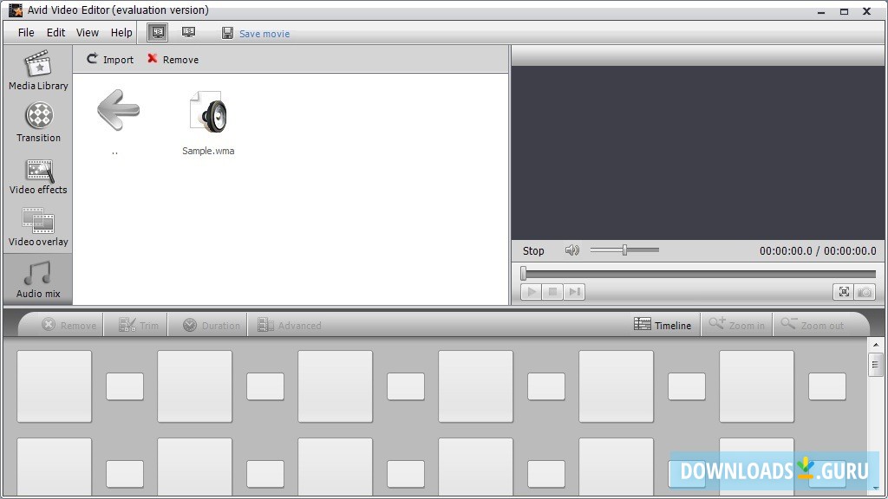Toggle the fullscreen preview icon
The image size is (888, 499).
[x=844, y=292]
